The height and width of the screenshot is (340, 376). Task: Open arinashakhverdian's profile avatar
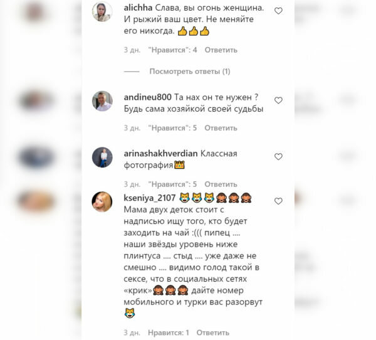point(102,157)
